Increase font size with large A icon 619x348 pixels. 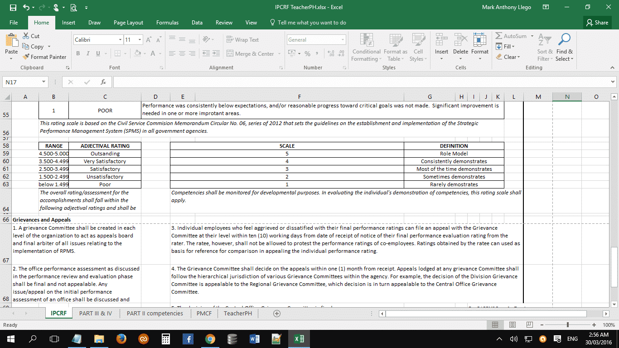pyautogui.click(x=150, y=40)
